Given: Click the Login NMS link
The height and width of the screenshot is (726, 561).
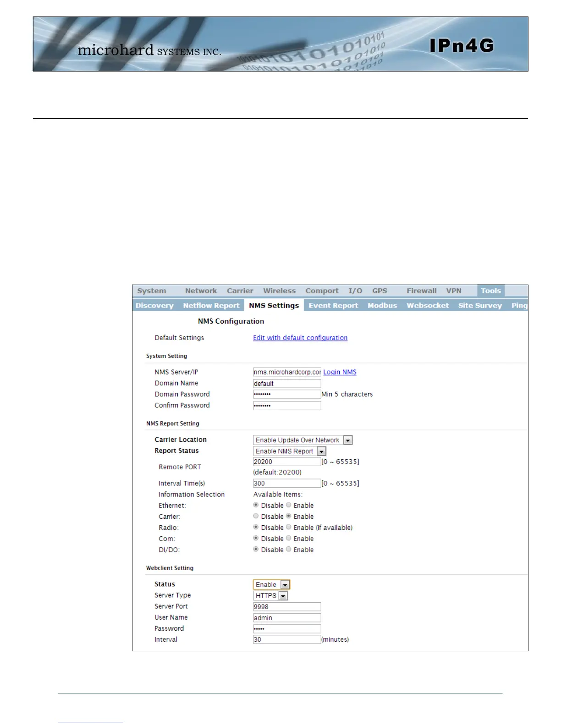Looking at the screenshot, I should [340, 372].
